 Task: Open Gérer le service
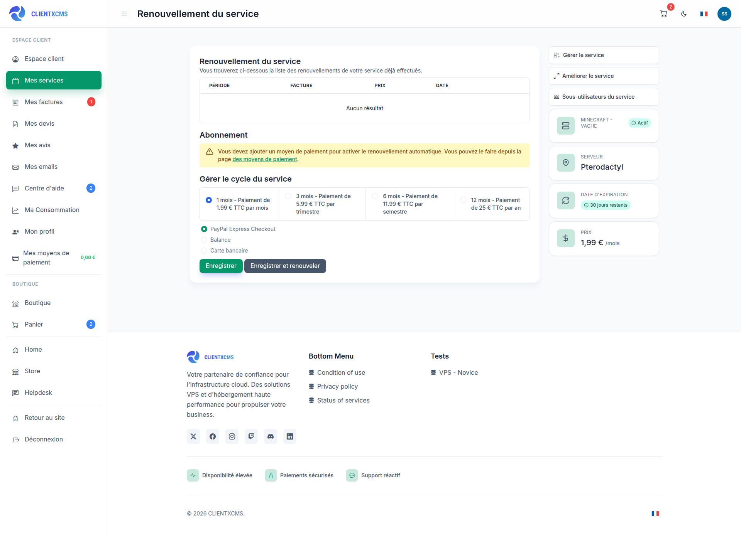tap(604, 55)
